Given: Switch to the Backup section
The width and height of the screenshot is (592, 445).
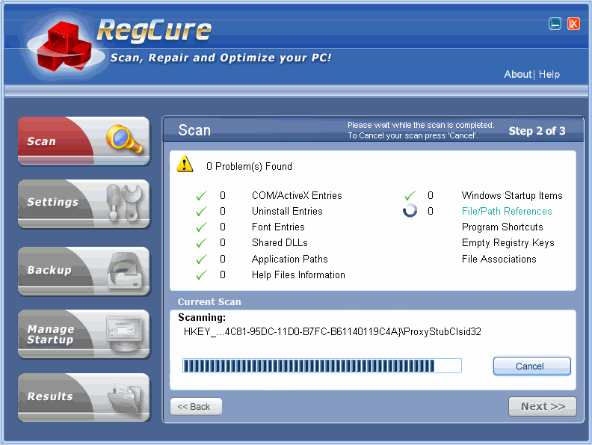Looking at the screenshot, I should click(84, 271).
